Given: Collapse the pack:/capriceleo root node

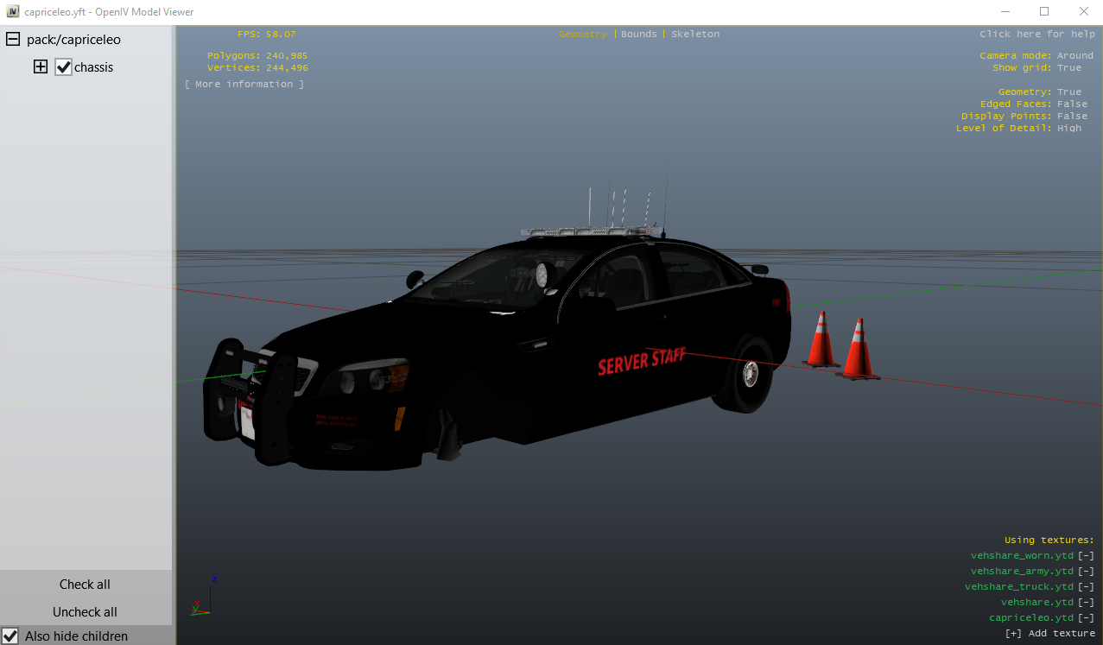Looking at the screenshot, I should 13,40.
